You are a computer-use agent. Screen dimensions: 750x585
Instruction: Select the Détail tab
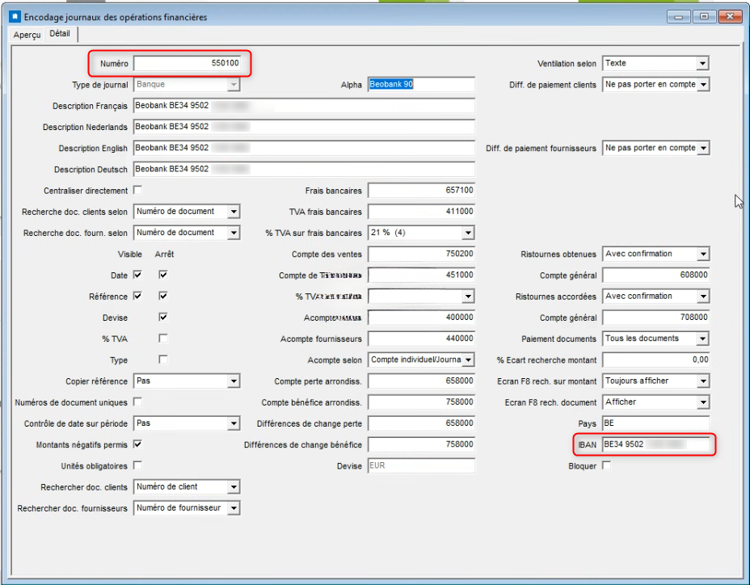(x=61, y=34)
